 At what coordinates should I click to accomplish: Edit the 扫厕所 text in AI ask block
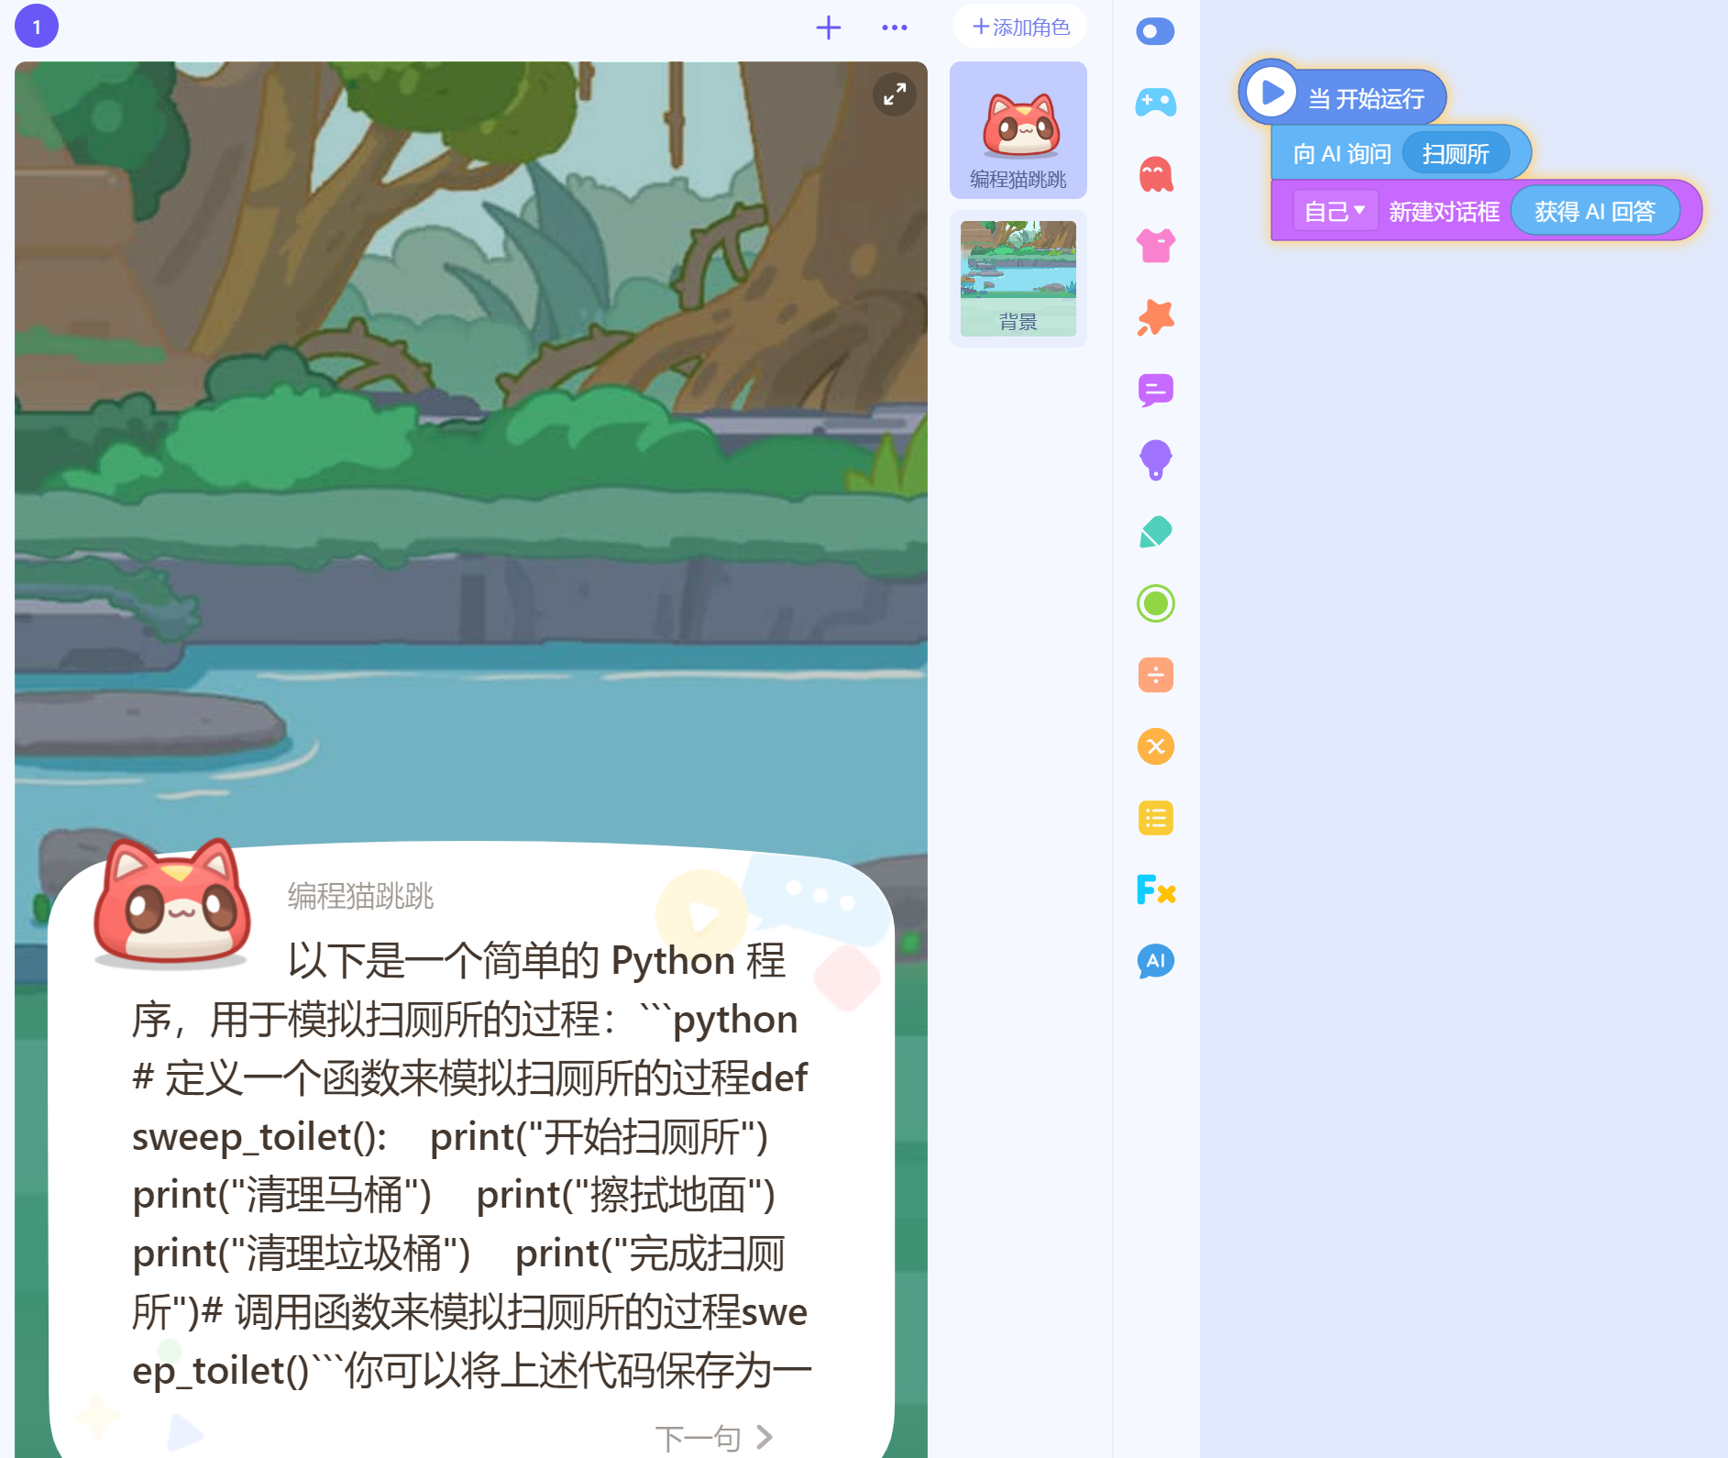pos(1455,154)
